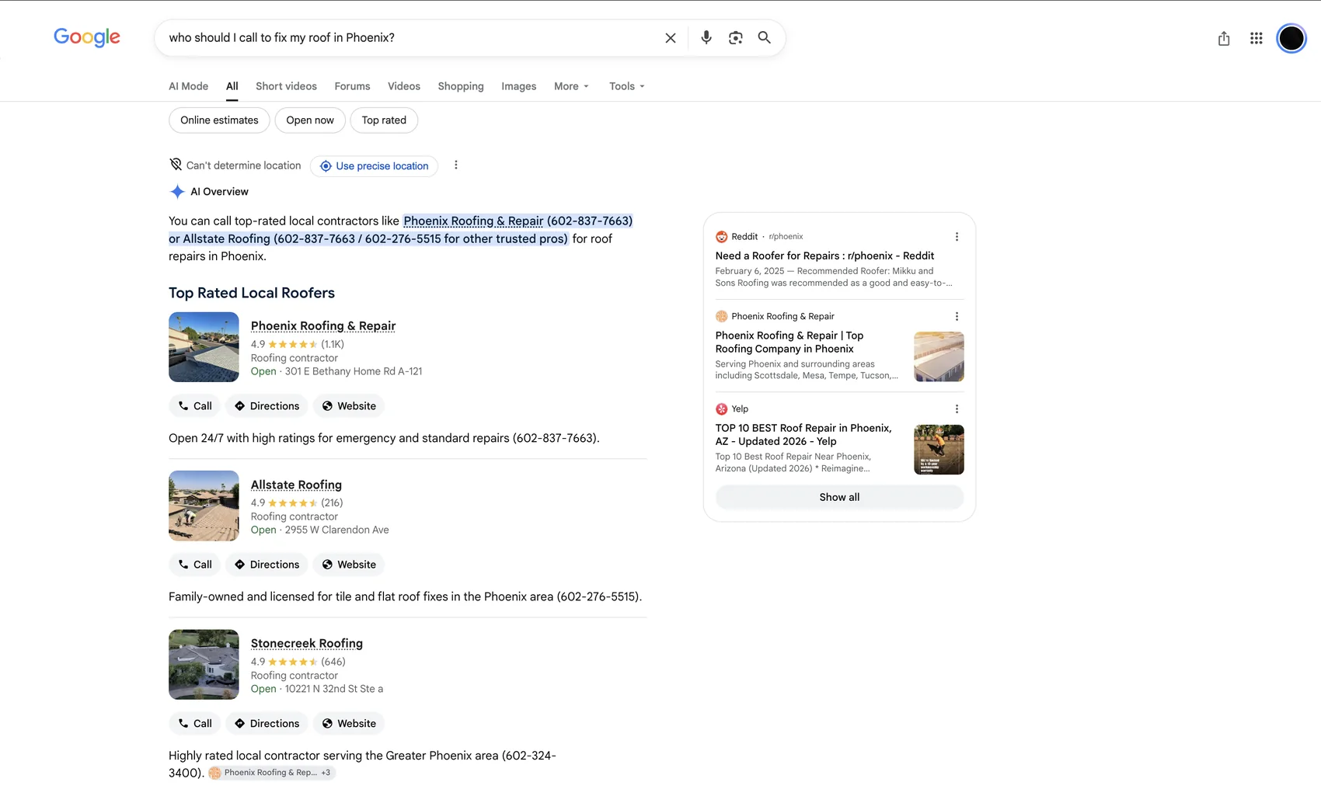Visit the Allstate Roofing website

(x=349, y=565)
